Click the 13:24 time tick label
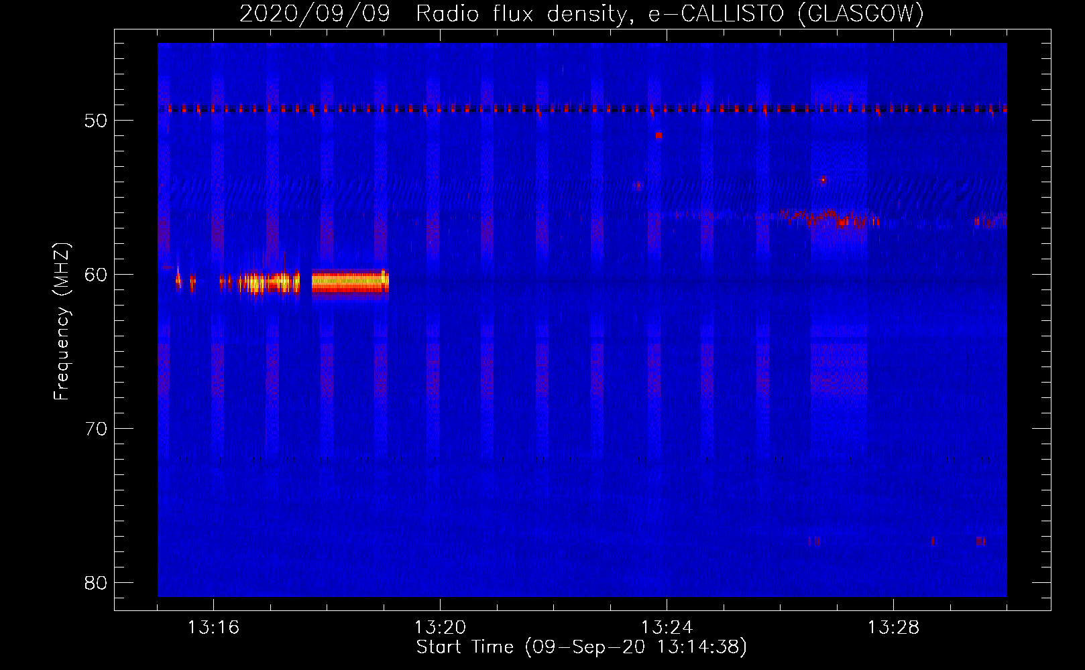 (667, 628)
